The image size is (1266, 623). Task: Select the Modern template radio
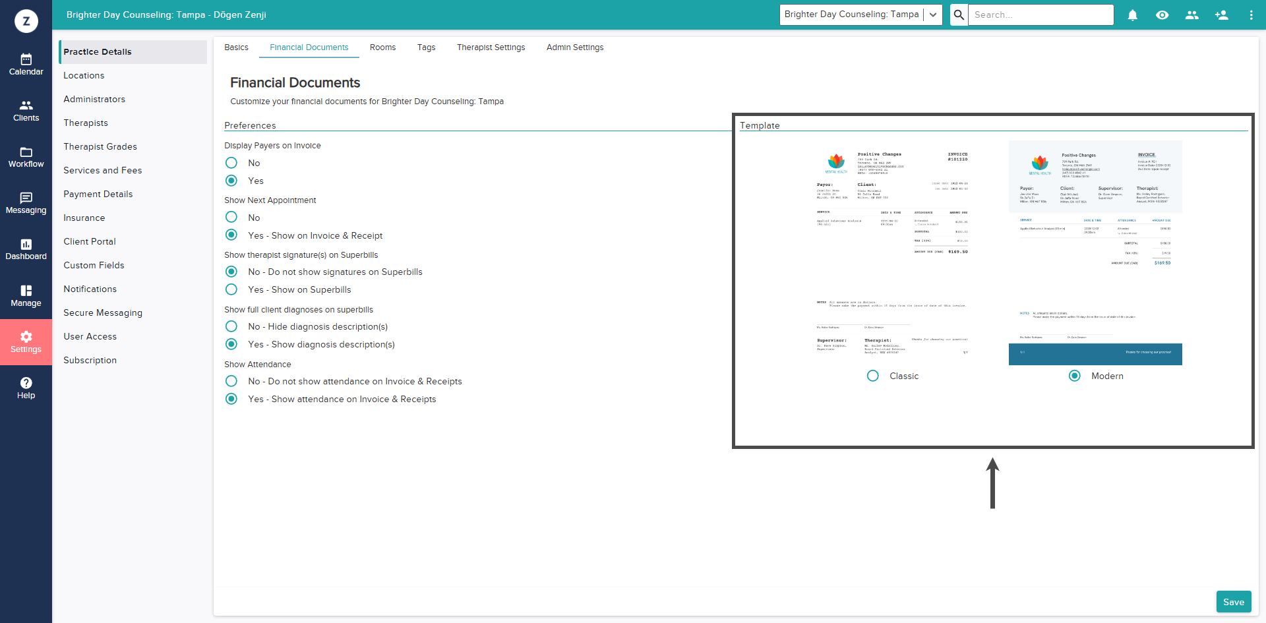pos(1075,376)
